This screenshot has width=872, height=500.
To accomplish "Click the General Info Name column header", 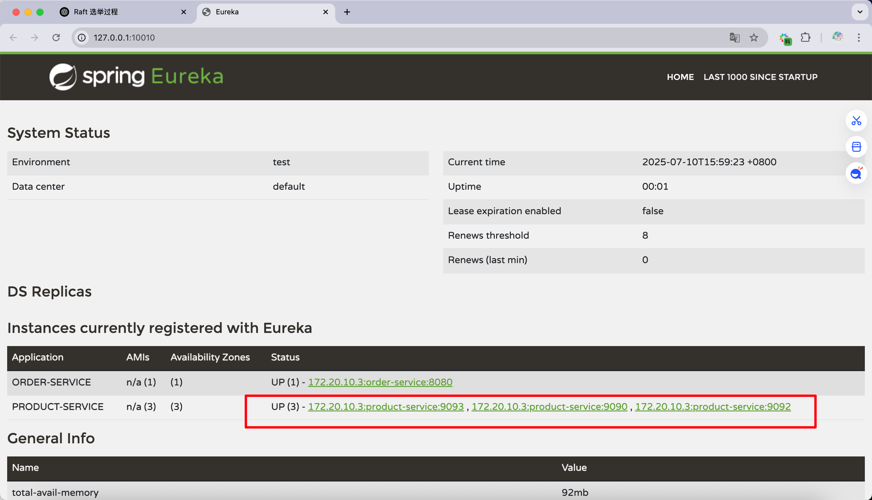I will 25,468.
